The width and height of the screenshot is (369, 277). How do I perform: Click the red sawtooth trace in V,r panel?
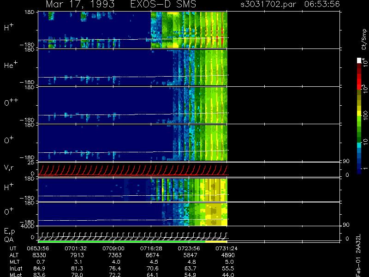tap(133, 170)
